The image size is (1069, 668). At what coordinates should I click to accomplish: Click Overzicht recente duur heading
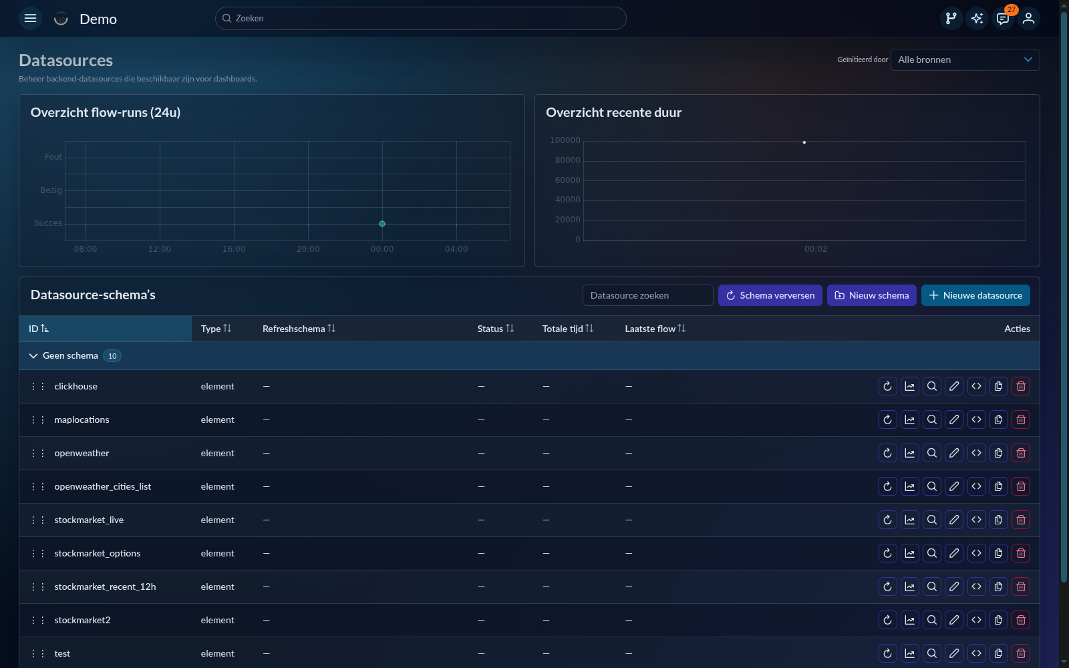613,112
